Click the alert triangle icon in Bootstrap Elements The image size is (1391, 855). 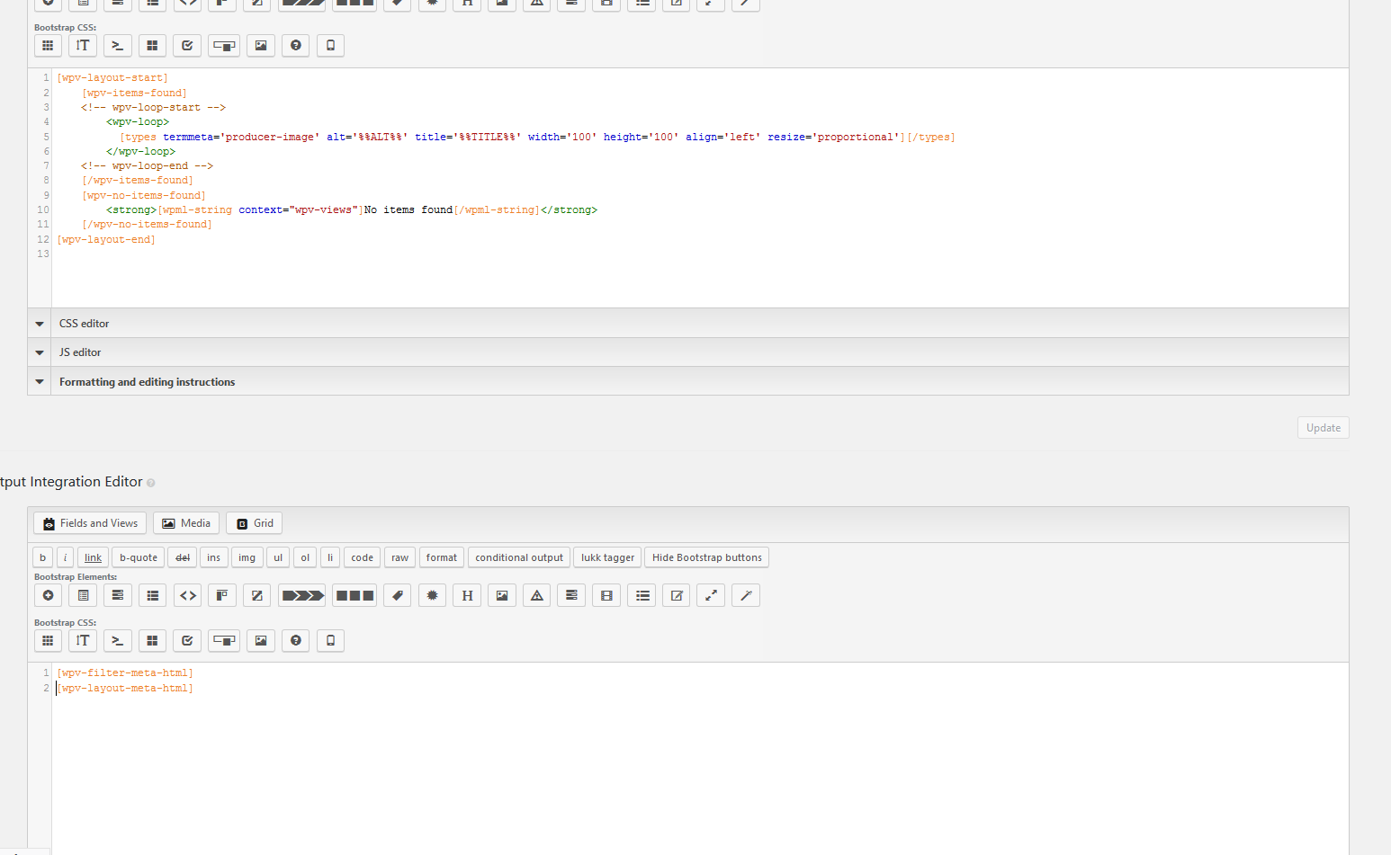pos(536,595)
